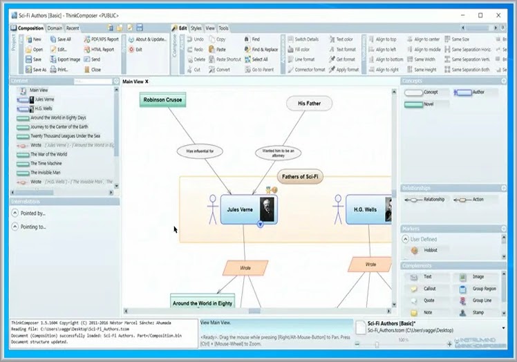Viewport: 517px width, 362px height.
Task: Generate the PDF/XPS Report
Action: [101, 39]
